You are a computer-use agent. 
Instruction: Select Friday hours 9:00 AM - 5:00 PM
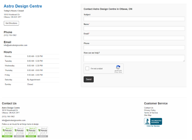pyautogui.click(x=35, y=75)
